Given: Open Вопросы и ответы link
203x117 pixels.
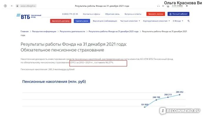Looking at the screenshot, I should [x=133, y=14].
